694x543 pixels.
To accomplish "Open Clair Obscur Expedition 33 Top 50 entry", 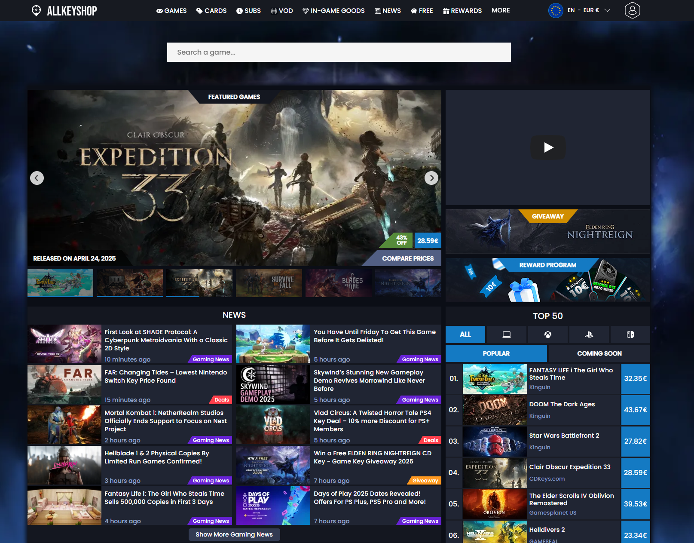I will pos(548,473).
